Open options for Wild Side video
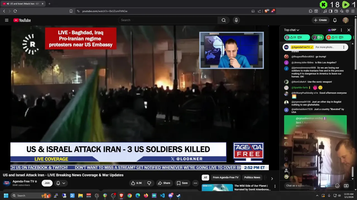 coord(275,186)
